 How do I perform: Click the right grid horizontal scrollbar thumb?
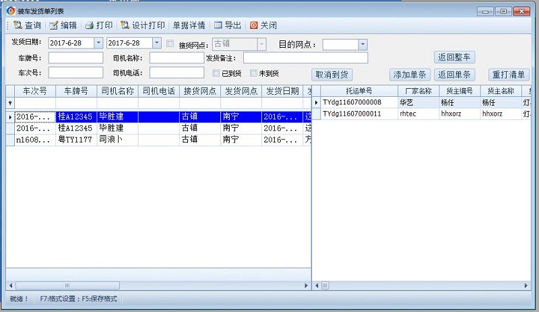tap(325, 285)
